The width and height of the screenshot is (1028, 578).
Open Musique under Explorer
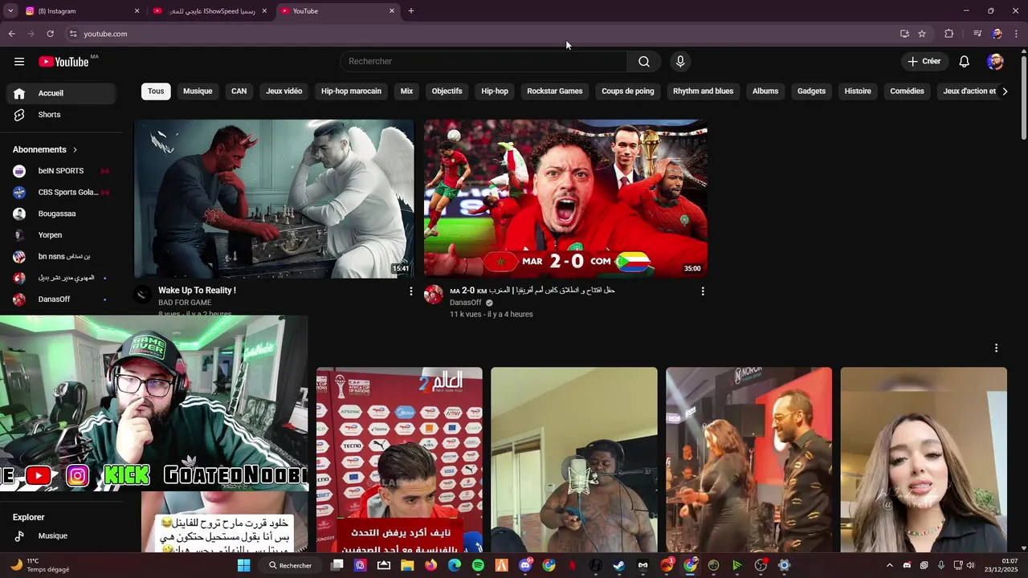(x=62, y=536)
